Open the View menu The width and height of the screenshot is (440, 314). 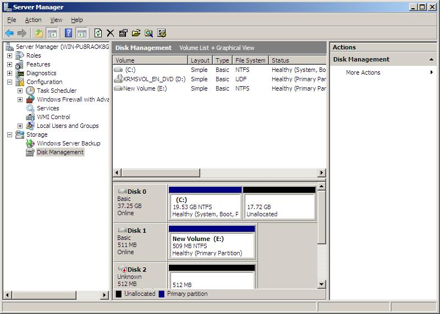(56, 20)
